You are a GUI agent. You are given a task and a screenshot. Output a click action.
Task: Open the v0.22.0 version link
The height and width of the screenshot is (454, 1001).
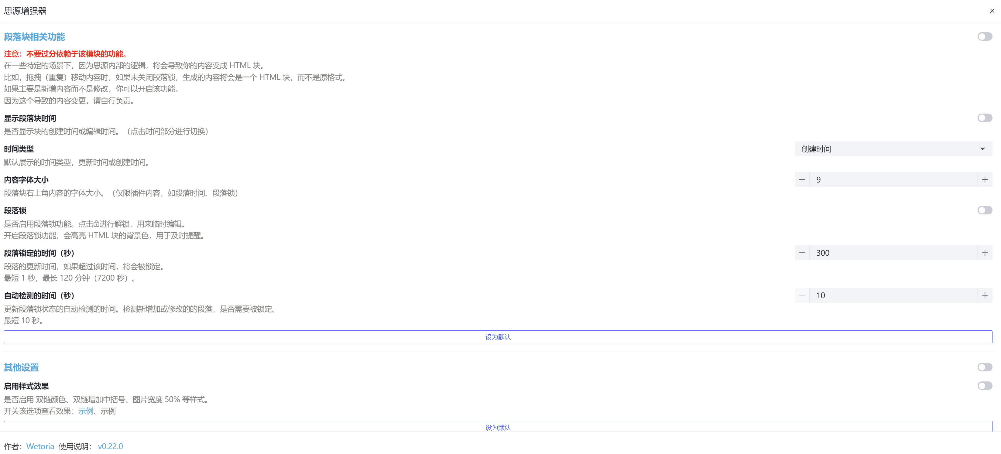tap(110, 446)
